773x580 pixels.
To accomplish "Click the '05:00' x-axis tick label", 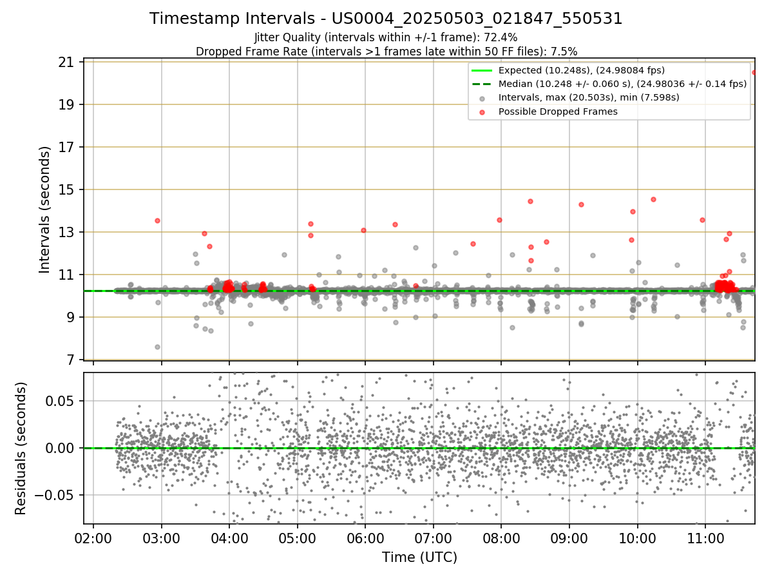I will click(x=297, y=538).
